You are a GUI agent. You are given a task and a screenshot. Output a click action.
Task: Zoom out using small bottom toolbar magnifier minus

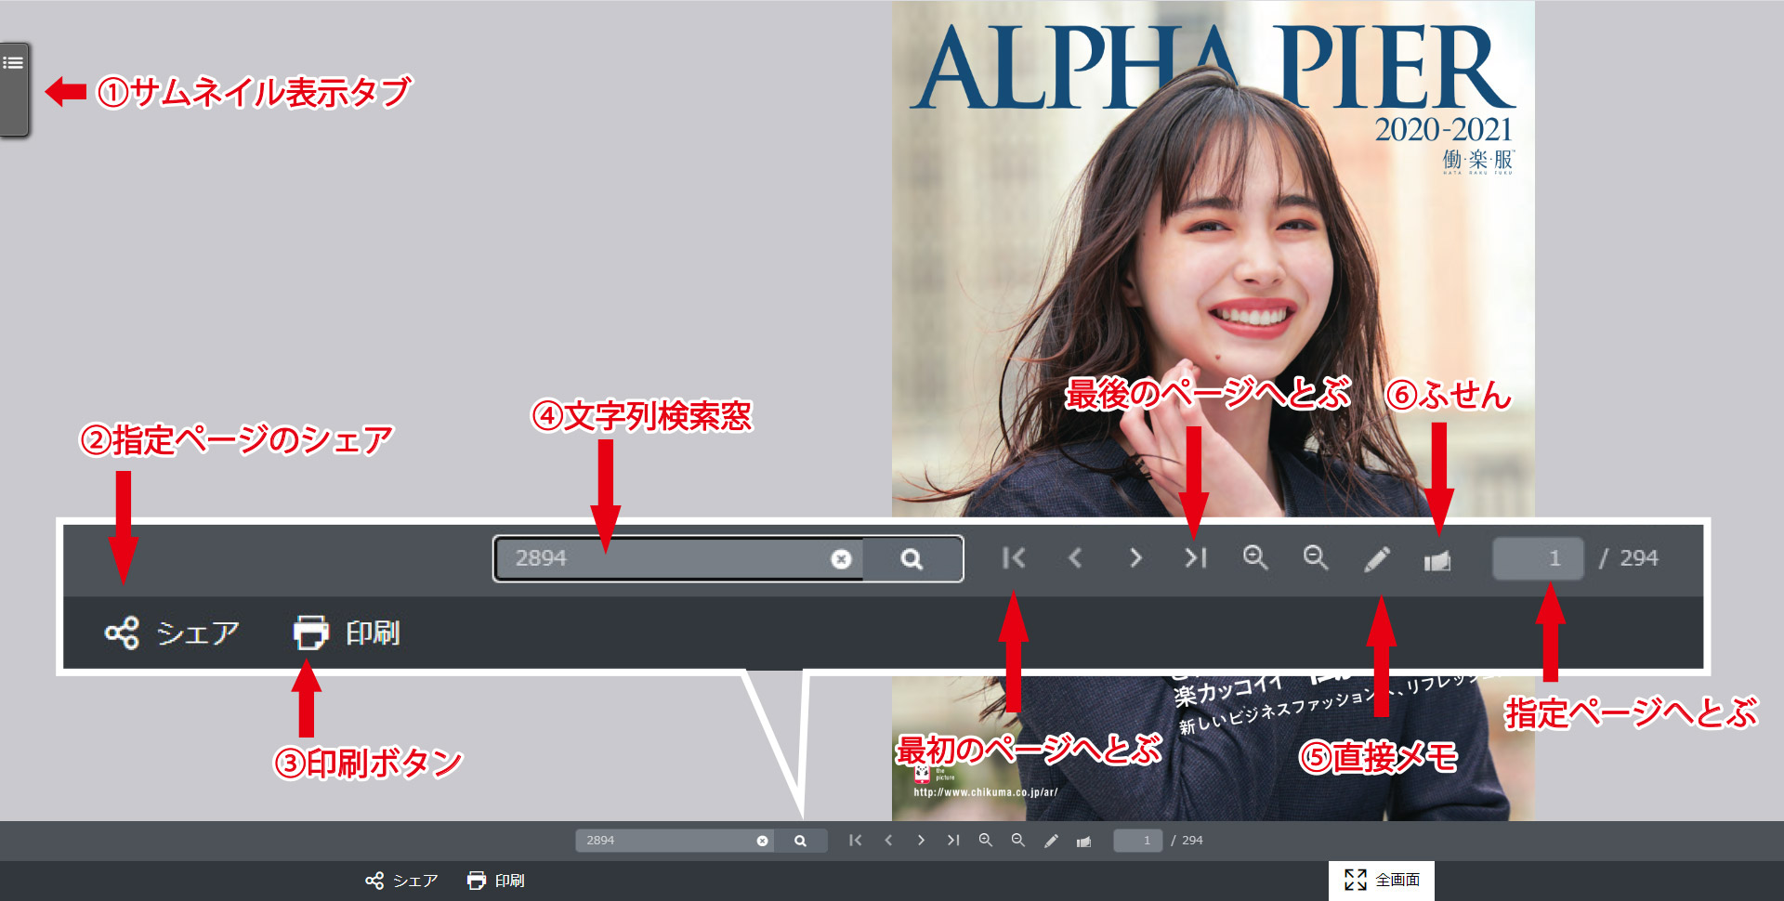(1018, 841)
